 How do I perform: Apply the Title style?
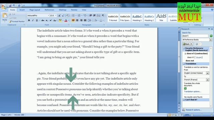click(161, 18)
